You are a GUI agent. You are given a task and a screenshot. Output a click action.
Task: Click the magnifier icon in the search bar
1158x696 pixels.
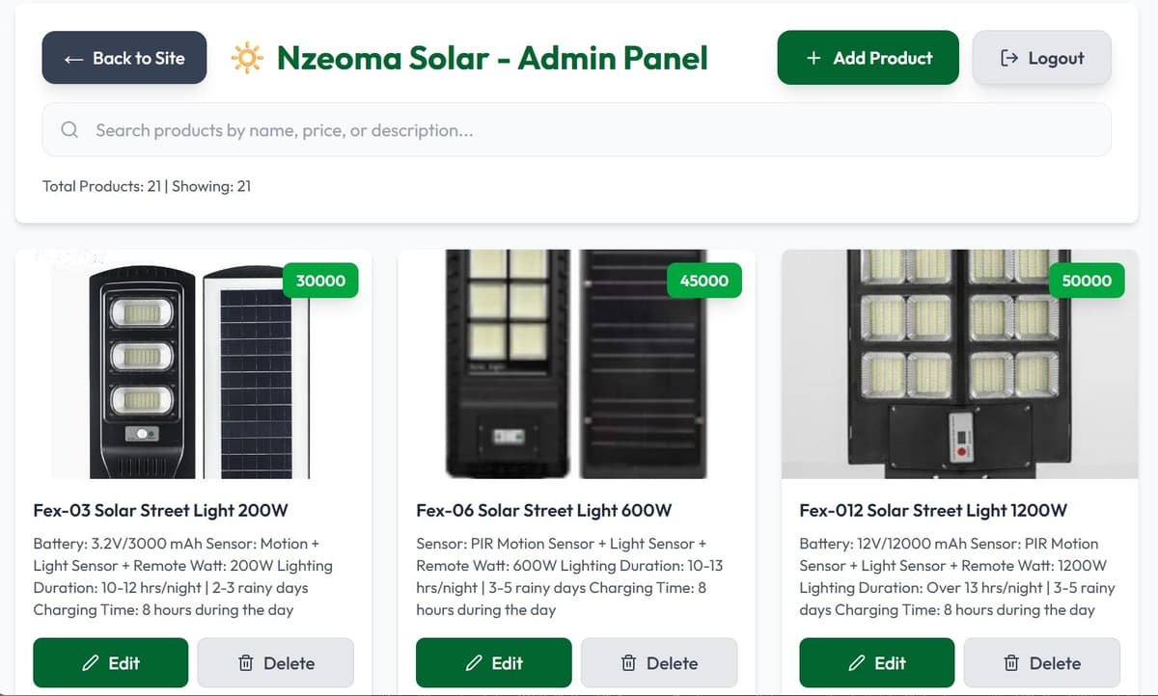69,129
